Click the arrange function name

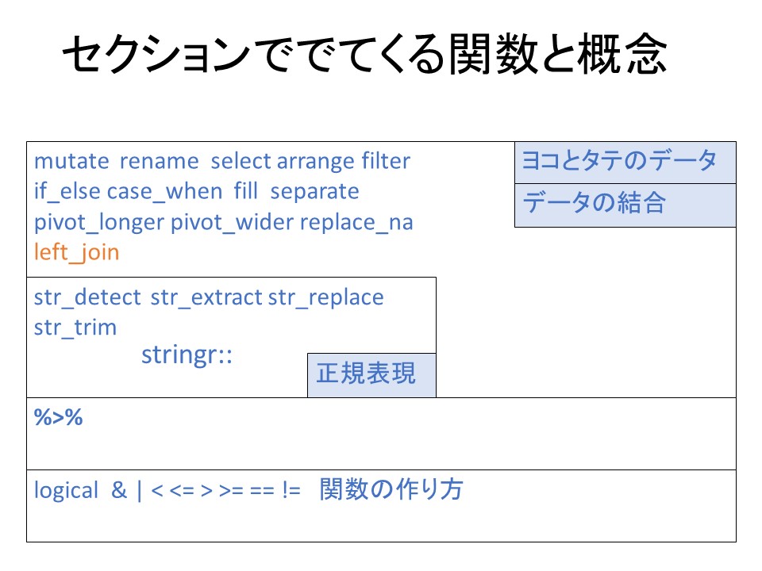click(315, 162)
